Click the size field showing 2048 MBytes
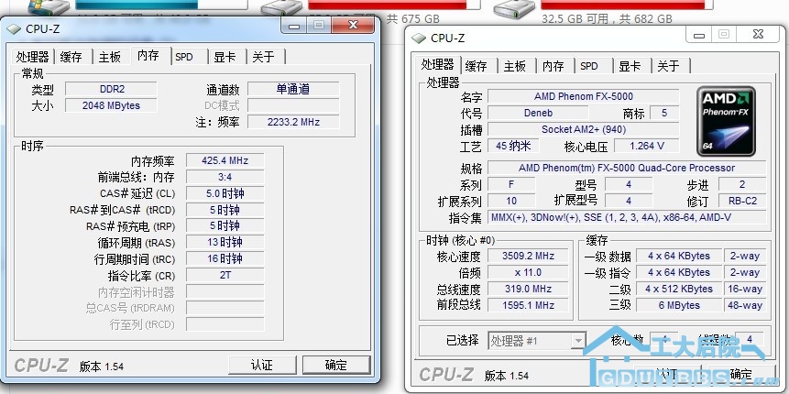 [111, 105]
